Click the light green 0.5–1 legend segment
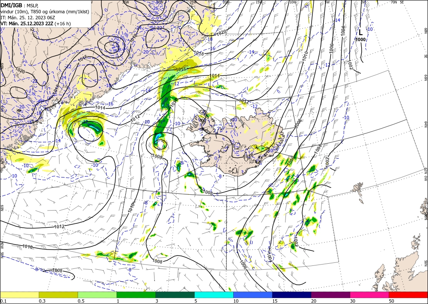This screenshot has width=428, height=304. pos(97,295)
